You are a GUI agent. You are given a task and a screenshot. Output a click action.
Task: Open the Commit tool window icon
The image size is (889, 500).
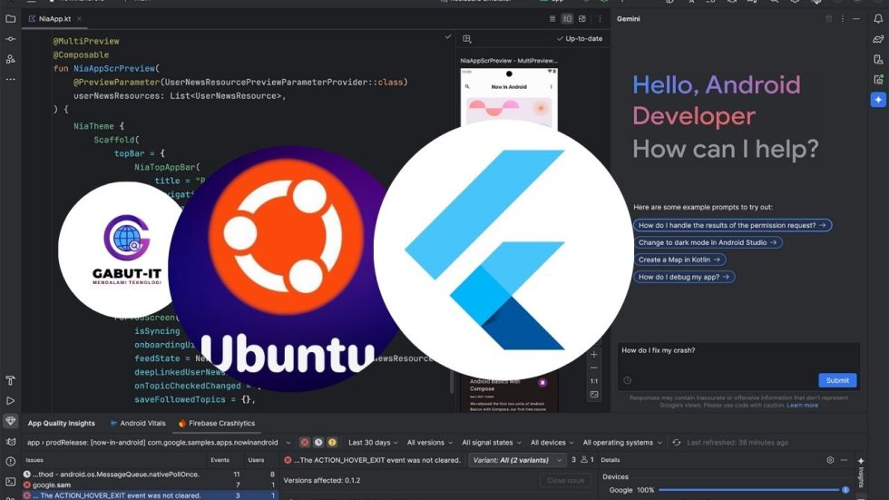point(10,39)
